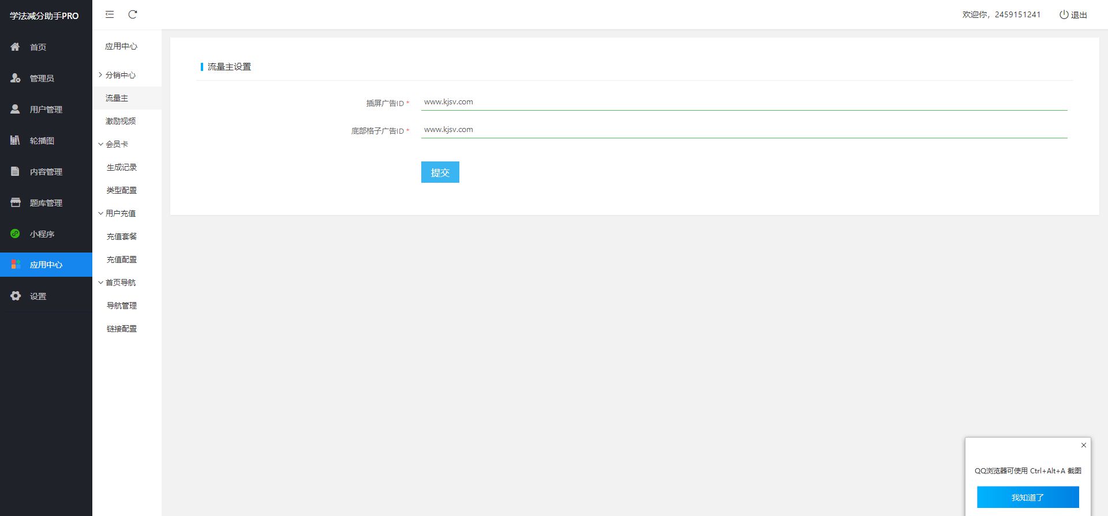Close the QQ浏览器 screenshot tip popup
The width and height of the screenshot is (1108, 516).
click(x=1084, y=445)
